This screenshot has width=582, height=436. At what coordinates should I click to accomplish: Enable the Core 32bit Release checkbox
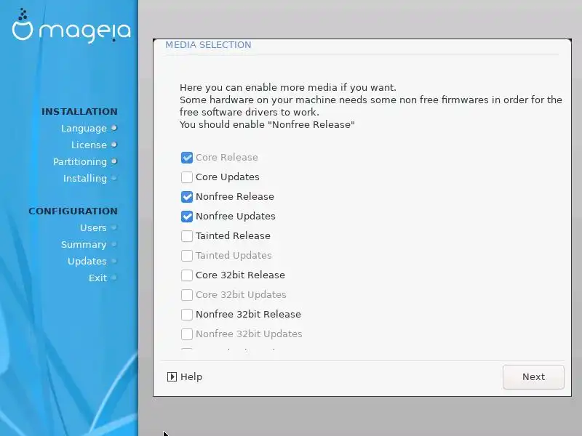(x=187, y=275)
